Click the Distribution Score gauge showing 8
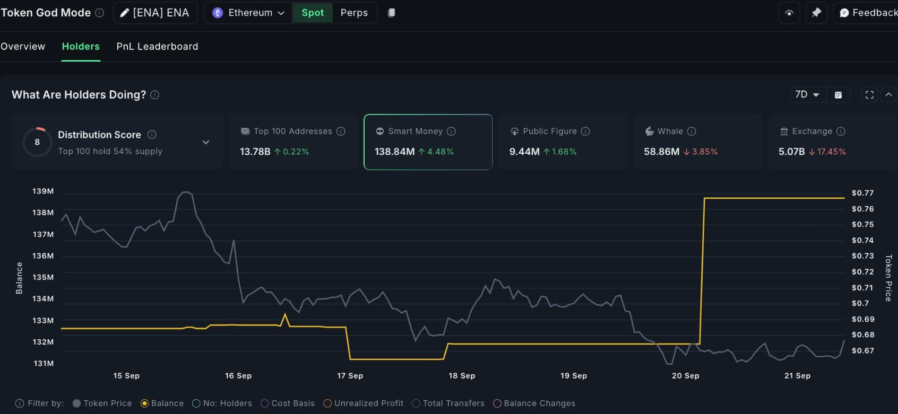The image size is (898, 414). [37, 142]
